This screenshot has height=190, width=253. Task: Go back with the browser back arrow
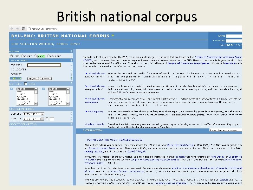(x=12, y=28)
